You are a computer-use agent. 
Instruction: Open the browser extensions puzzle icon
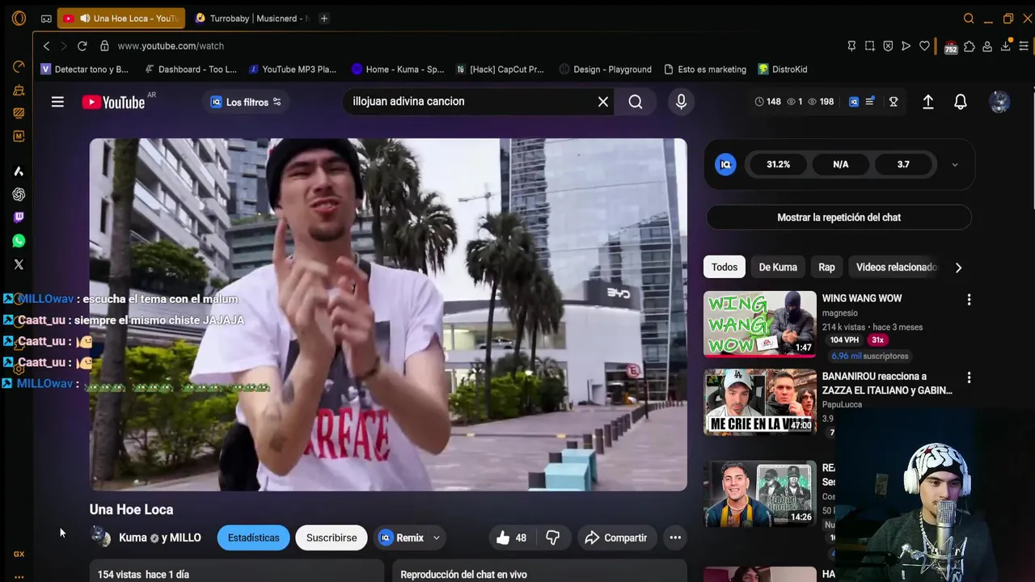pos(969,46)
